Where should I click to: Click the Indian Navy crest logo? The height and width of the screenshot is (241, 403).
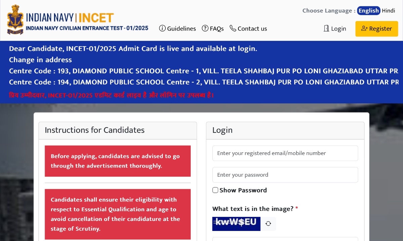[15, 20]
